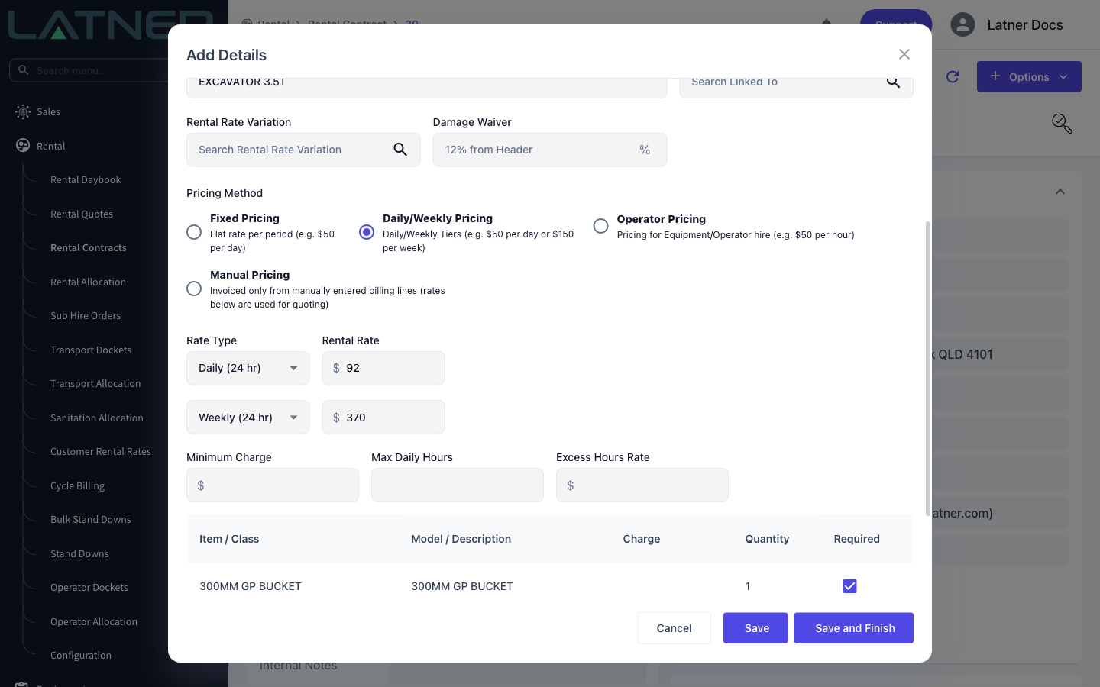This screenshot has height=687, width=1100.
Task: Open Rental Configuration menu item
Action: (x=81, y=656)
